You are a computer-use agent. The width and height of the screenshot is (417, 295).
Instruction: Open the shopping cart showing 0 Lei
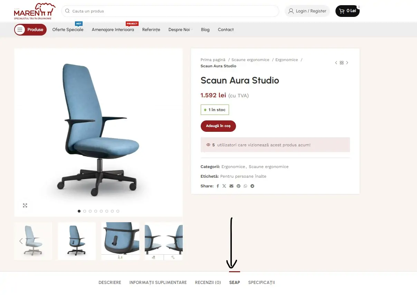[x=348, y=11]
